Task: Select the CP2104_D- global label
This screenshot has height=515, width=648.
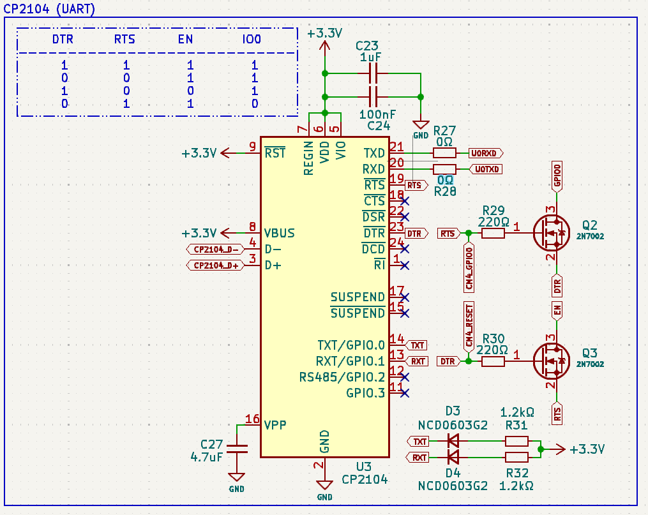Action: point(215,250)
